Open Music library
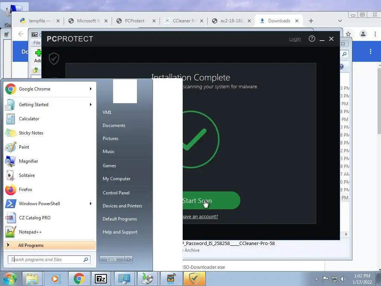Screen dimensions: 381x286 pyautogui.click(x=109, y=152)
